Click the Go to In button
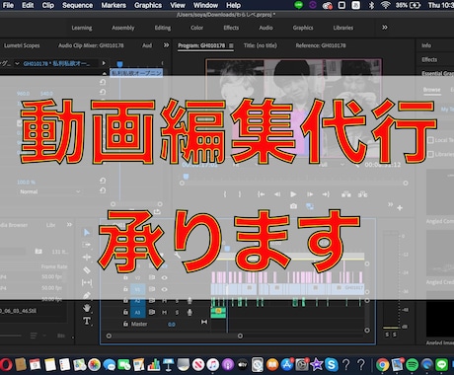The height and width of the screenshot is (375, 454). pos(262,194)
